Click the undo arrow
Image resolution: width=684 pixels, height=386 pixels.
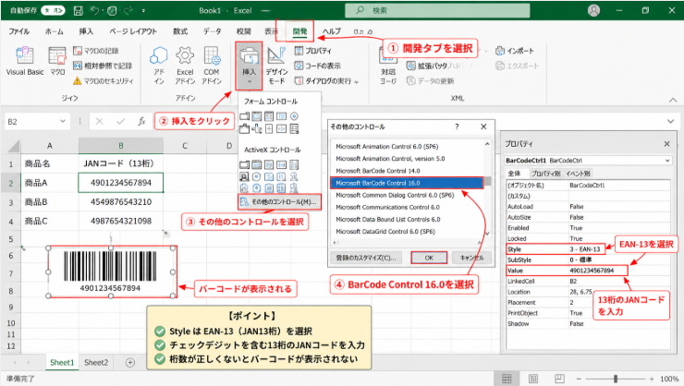point(94,10)
